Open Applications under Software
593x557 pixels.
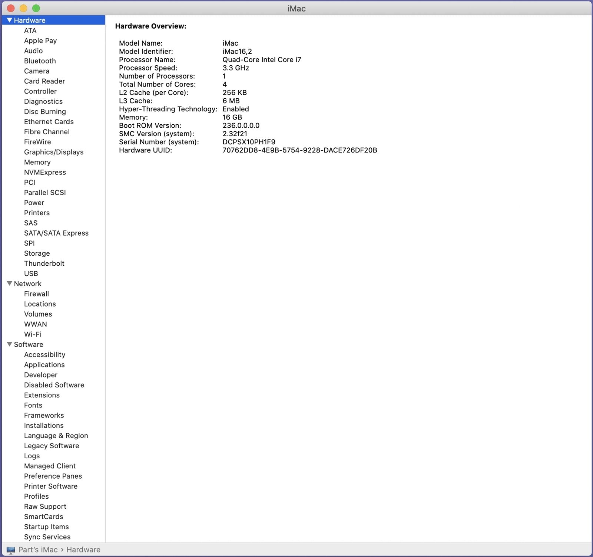click(44, 365)
